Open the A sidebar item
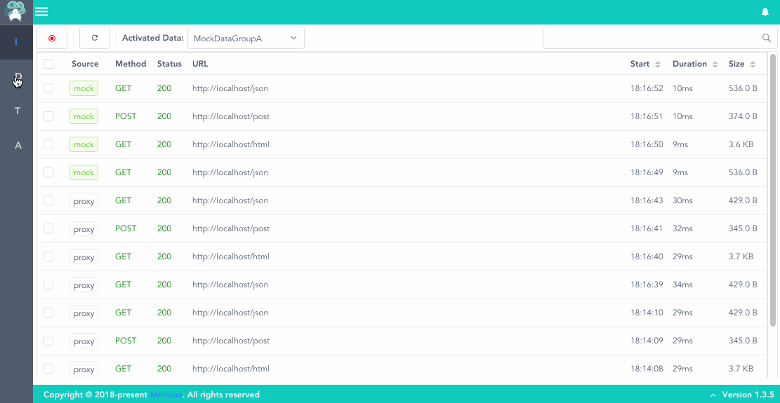 (16, 145)
